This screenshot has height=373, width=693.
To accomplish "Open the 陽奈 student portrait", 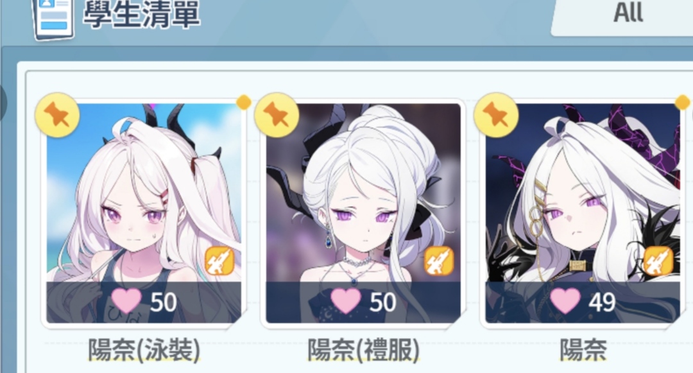I will pyautogui.click(x=583, y=213).
